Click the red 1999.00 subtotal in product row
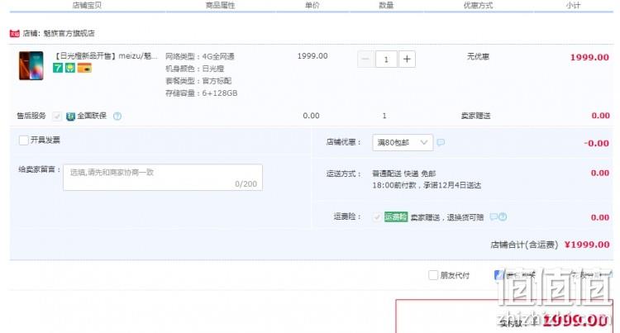This screenshot has height=333, width=620. click(x=589, y=57)
